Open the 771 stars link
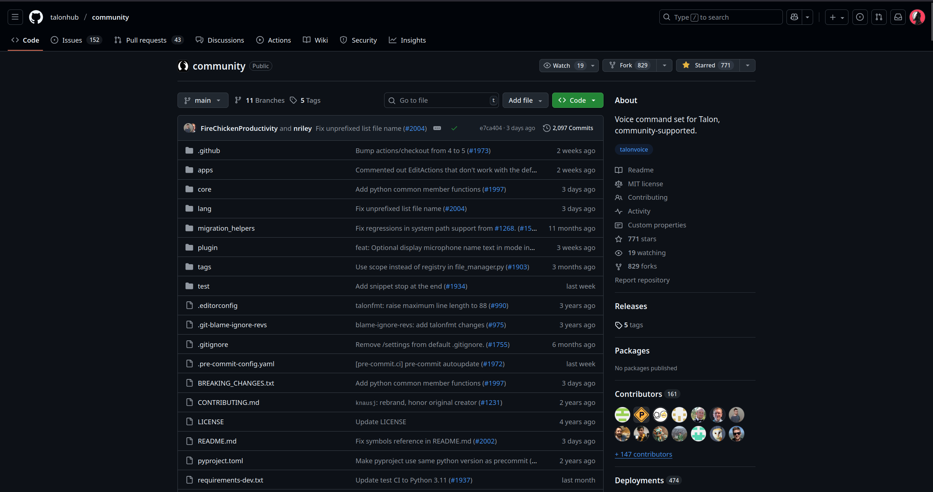The width and height of the screenshot is (933, 492). [642, 239]
